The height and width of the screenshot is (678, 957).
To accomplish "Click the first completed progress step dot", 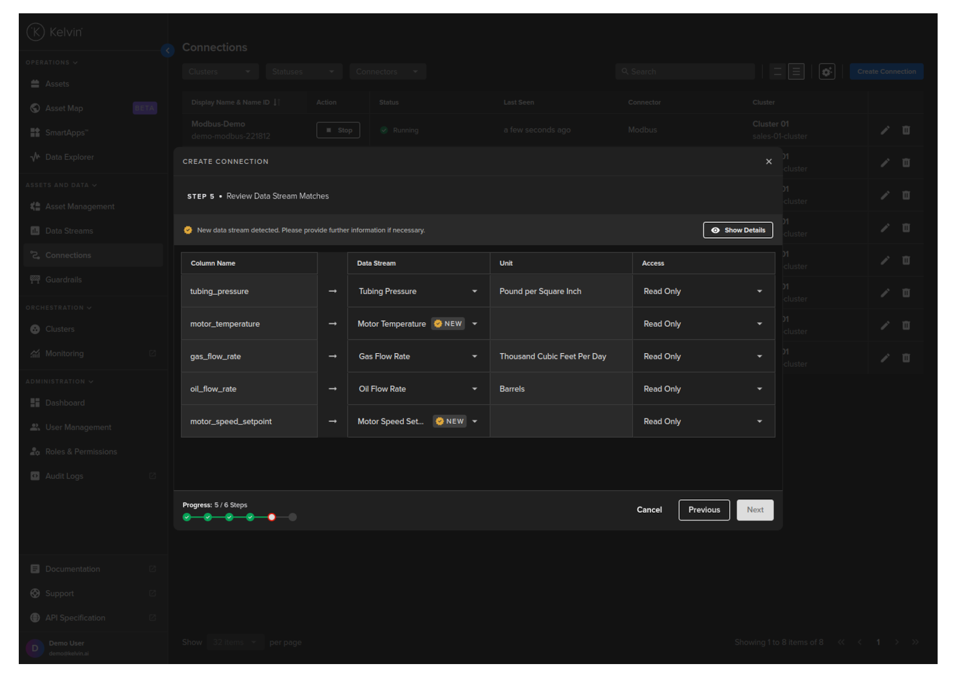I will (x=187, y=517).
